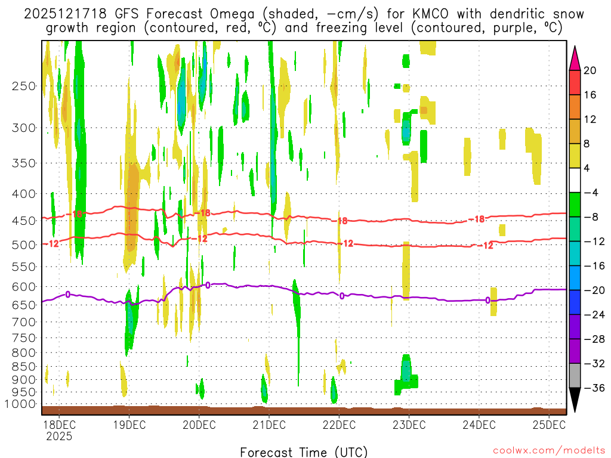Image resolution: width=611 pixels, height=458 pixels.
Task: Click the purple 0 freezing-level label near 24DEC
Action: [487, 301]
